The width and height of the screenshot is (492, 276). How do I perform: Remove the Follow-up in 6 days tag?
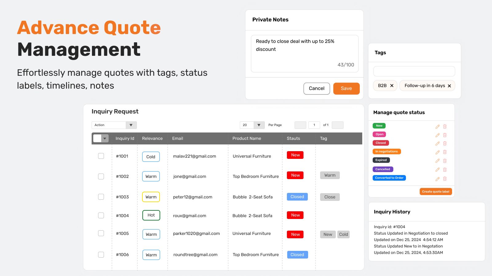(x=449, y=86)
